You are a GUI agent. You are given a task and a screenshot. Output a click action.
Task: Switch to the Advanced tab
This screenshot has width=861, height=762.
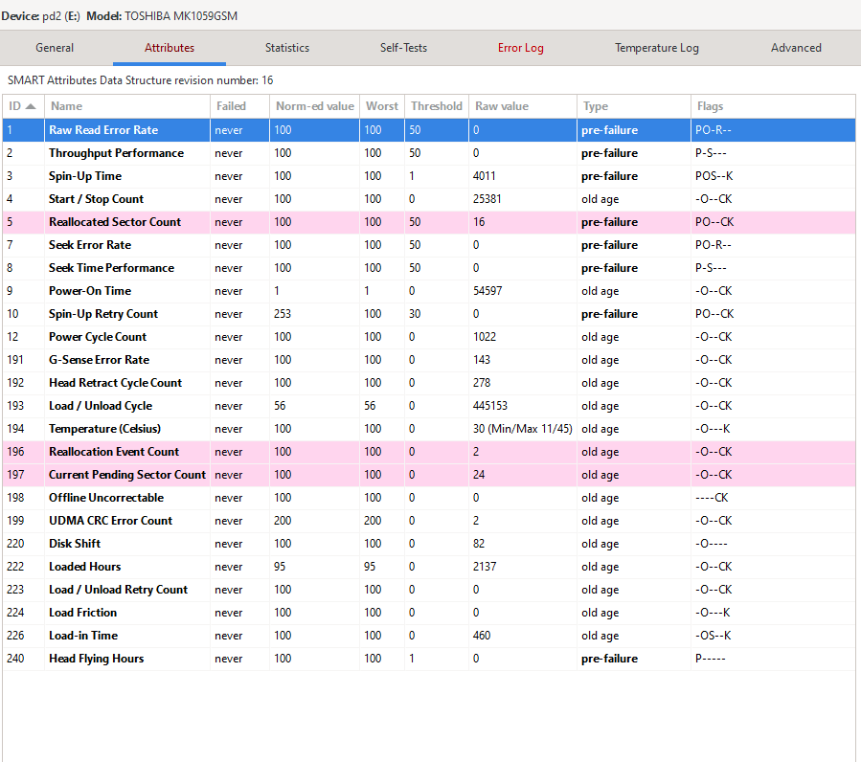pos(796,48)
